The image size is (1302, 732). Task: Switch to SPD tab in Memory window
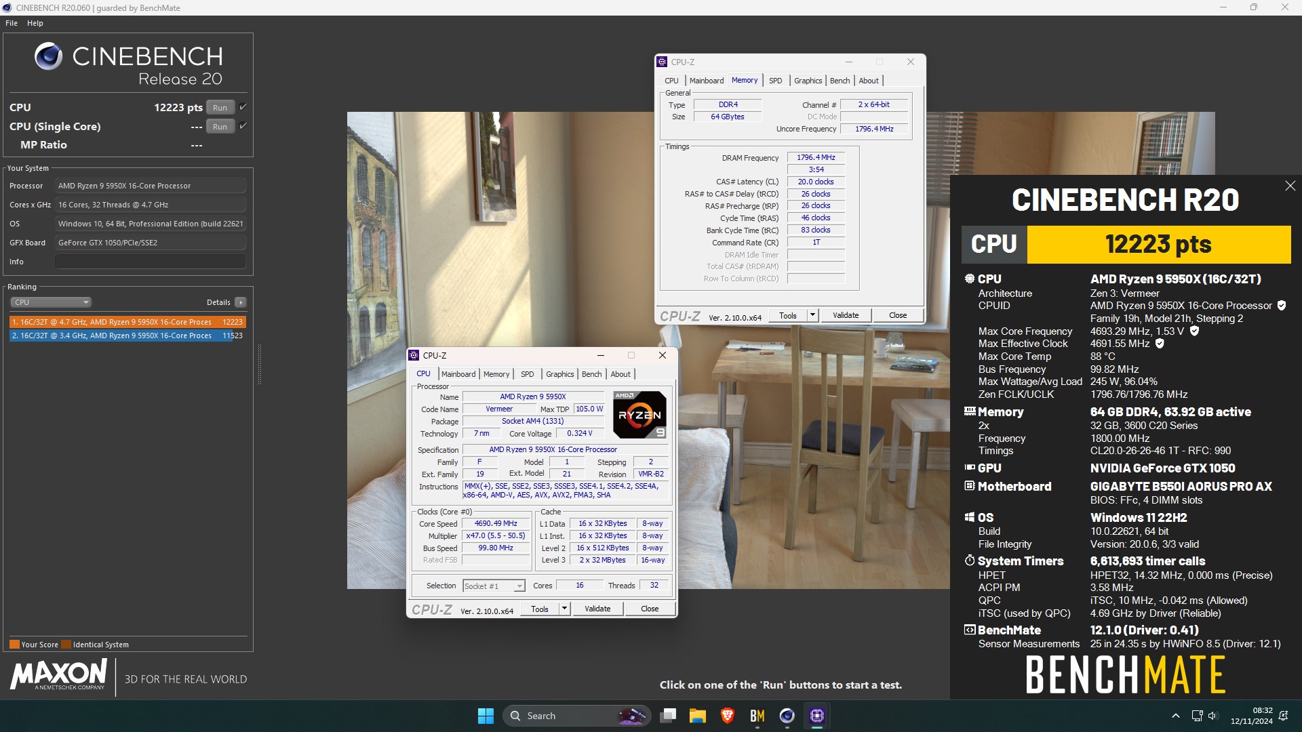tap(775, 81)
